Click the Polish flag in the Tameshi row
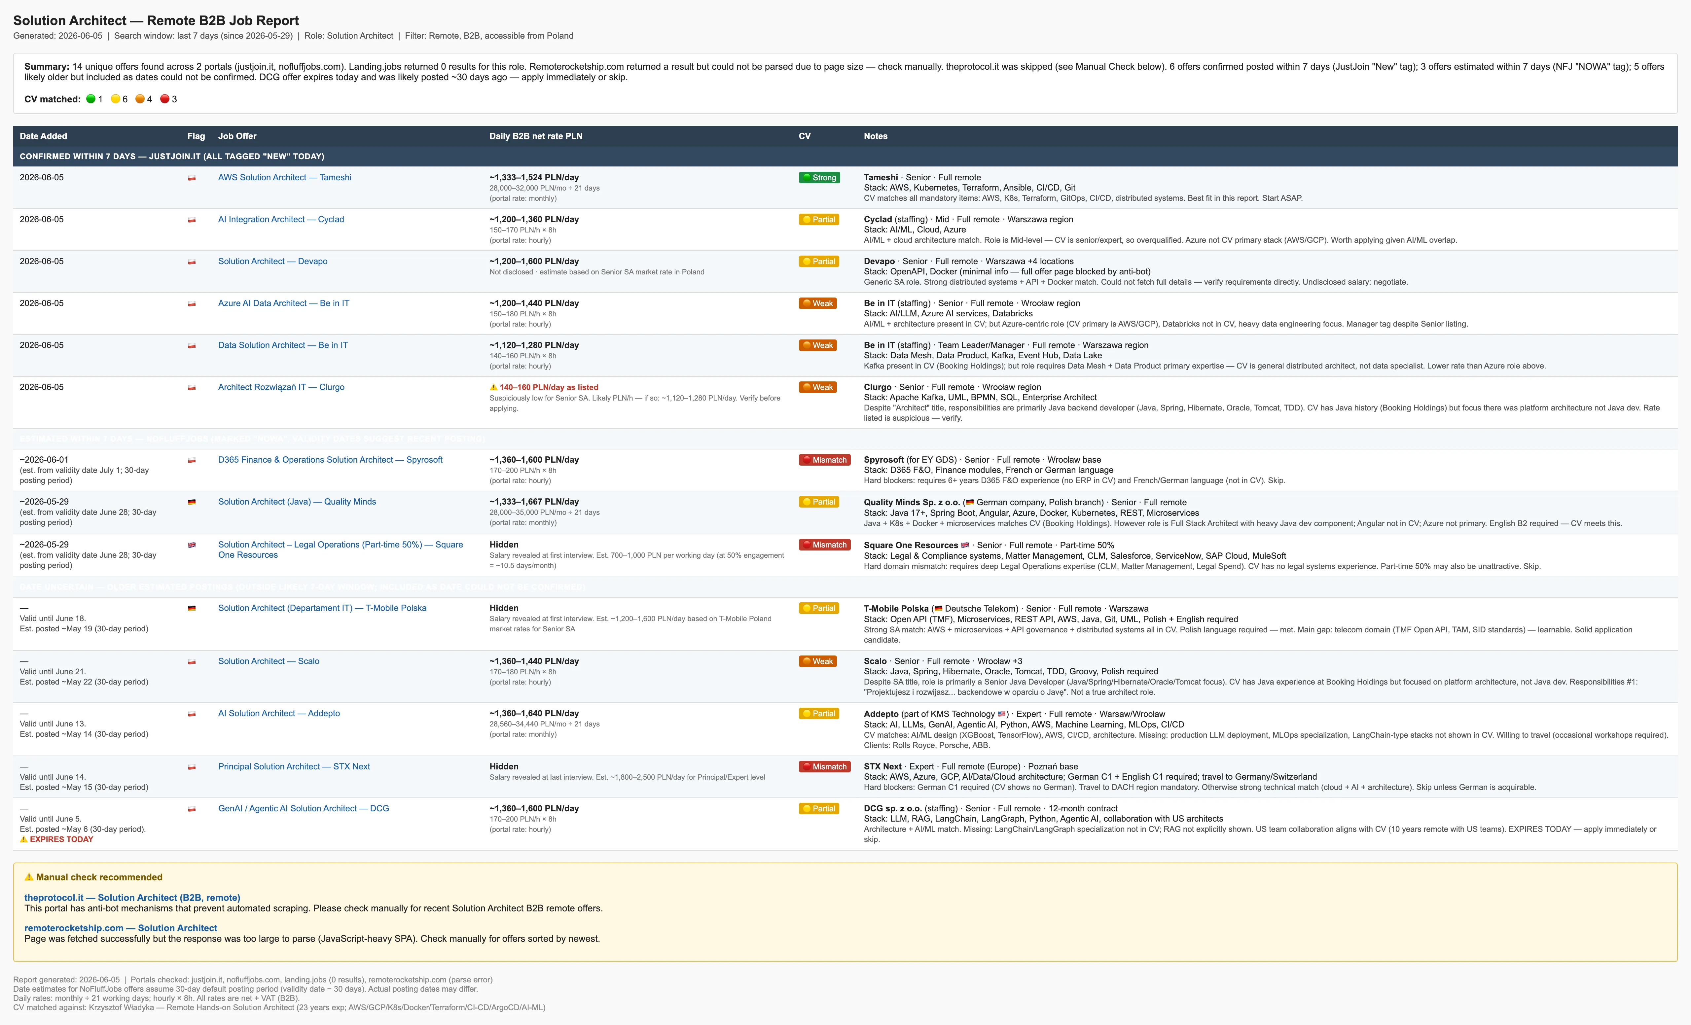 click(x=192, y=178)
